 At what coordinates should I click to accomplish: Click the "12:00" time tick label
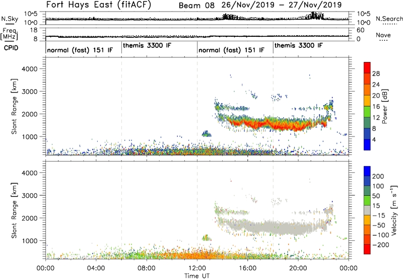(197, 268)
